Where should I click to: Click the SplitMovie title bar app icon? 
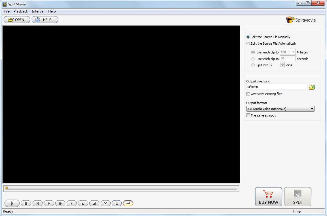point(4,4)
